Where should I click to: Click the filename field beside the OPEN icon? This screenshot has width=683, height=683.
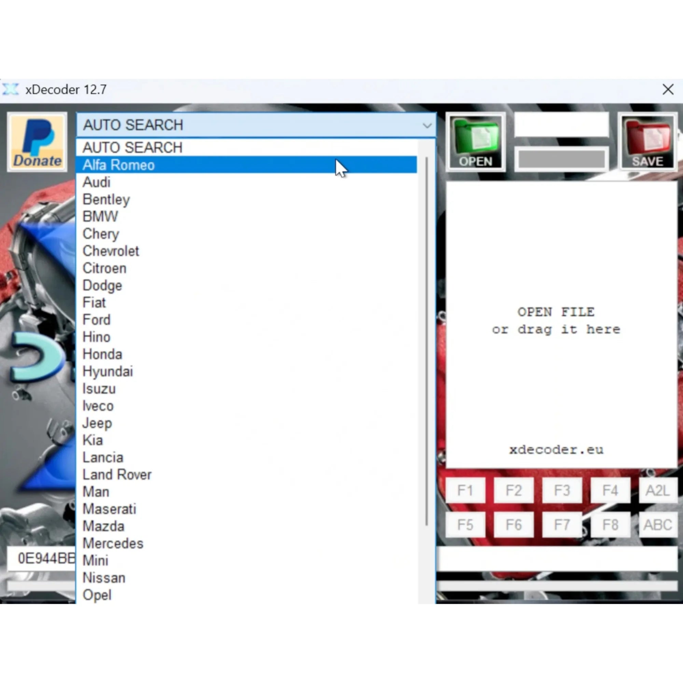tap(561, 124)
